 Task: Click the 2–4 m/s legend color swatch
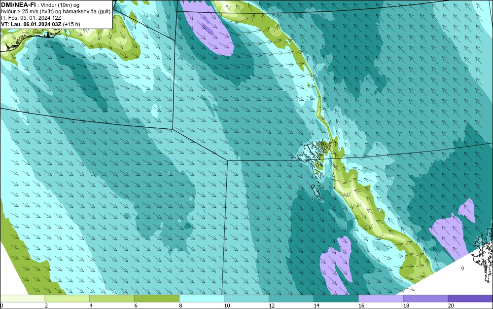67,298
